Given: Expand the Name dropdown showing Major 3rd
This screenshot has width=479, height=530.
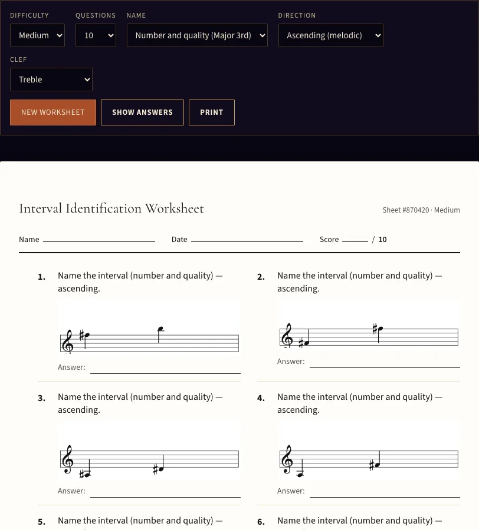Looking at the screenshot, I should [x=197, y=35].
